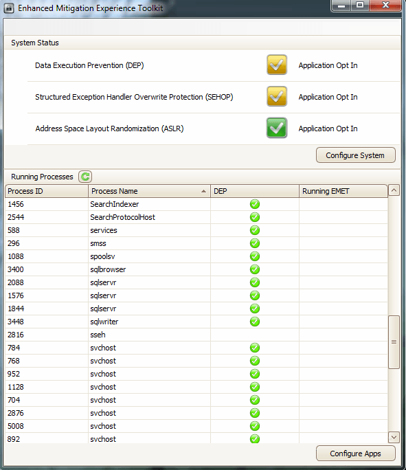The width and height of the screenshot is (406, 470).
Task: Click DEP check icon for spoolsv
Action: click(255, 256)
